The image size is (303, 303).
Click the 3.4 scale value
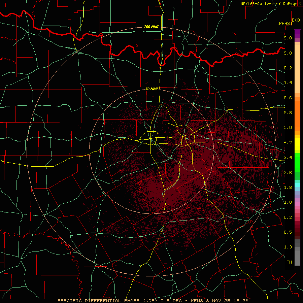pos(288,157)
